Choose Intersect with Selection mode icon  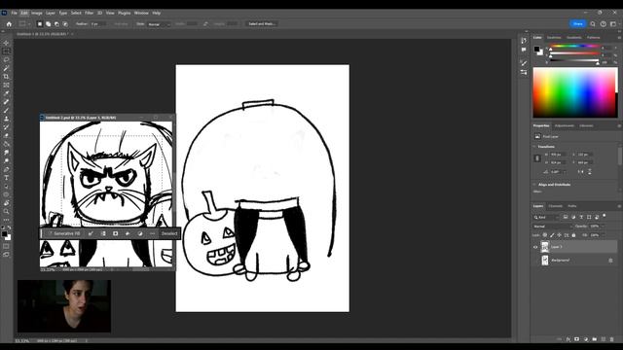tap(65, 23)
